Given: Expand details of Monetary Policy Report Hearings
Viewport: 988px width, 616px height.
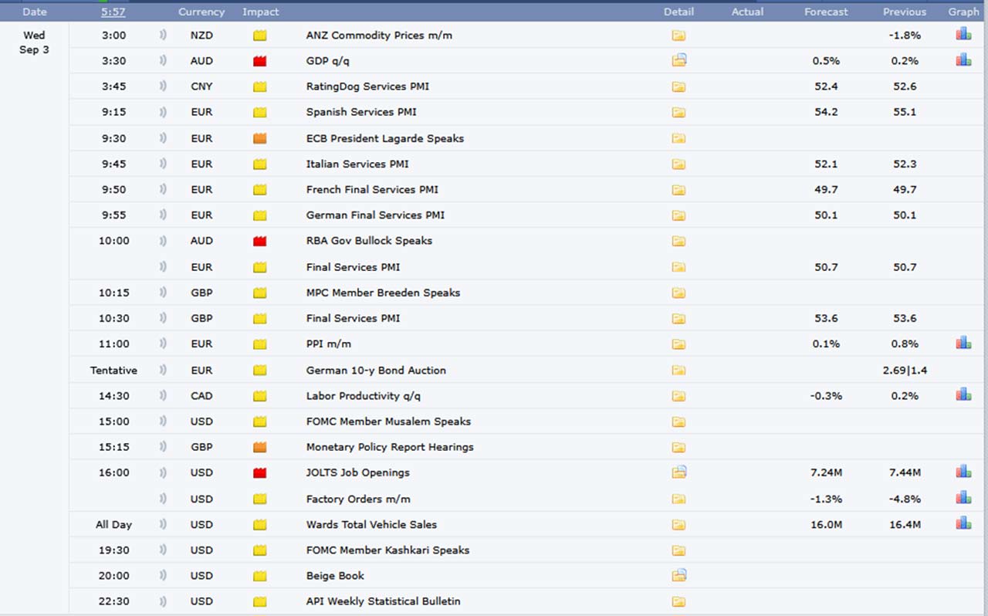Looking at the screenshot, I should [x=678, y=447].
